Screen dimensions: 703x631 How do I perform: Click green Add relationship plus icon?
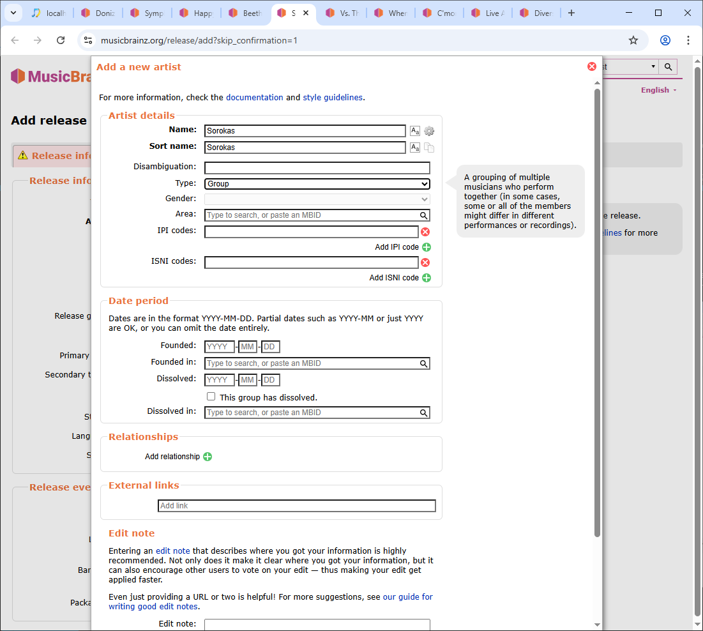click(208, 457)
